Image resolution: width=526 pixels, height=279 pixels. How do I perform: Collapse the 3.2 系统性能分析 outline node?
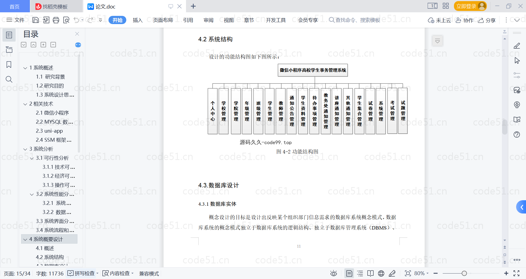point(32,194)
